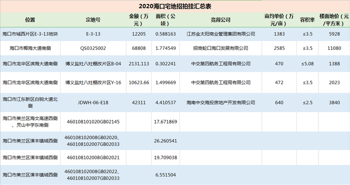Click cell containing E-3-13

93,34
